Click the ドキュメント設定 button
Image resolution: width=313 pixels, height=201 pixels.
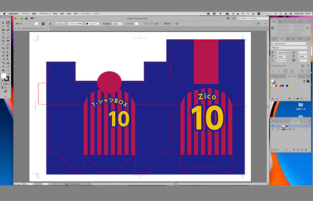[x=151, y=23]
